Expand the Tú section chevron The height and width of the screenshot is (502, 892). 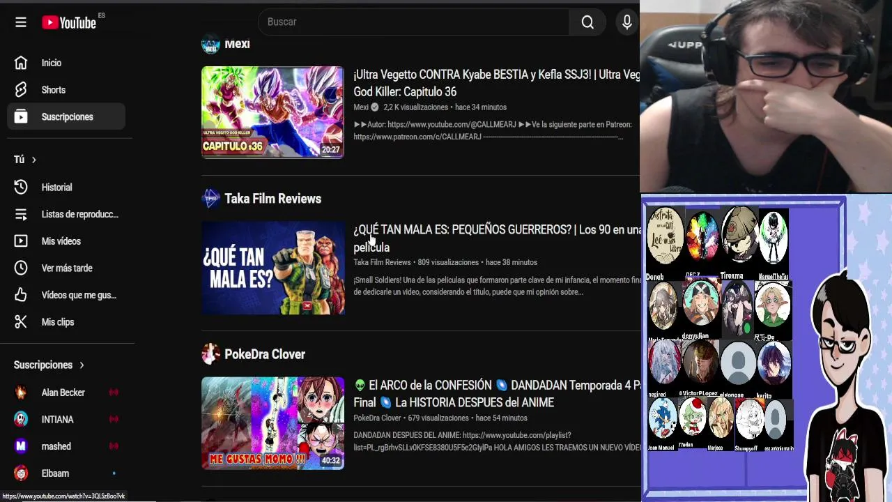click(x=33, y=160)
